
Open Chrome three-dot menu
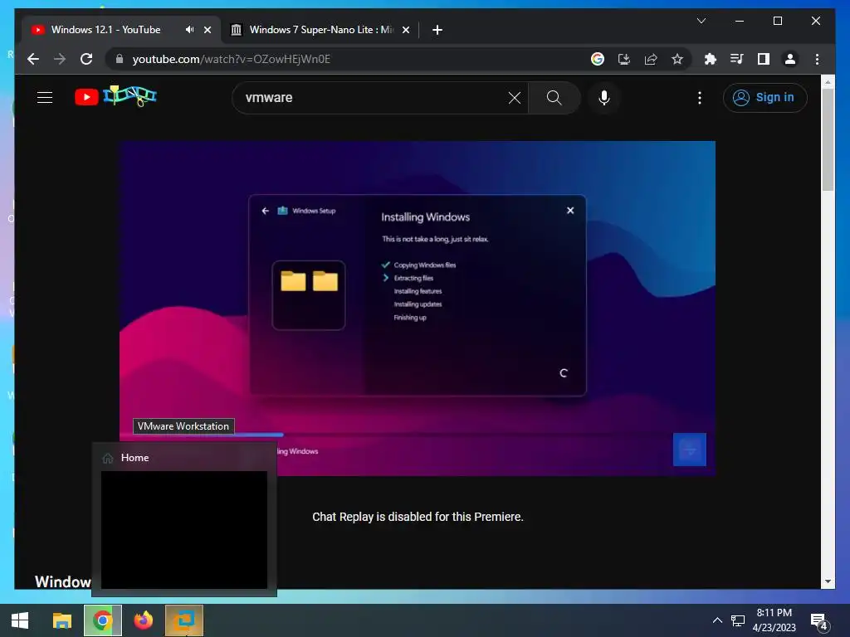coord(817,59)
